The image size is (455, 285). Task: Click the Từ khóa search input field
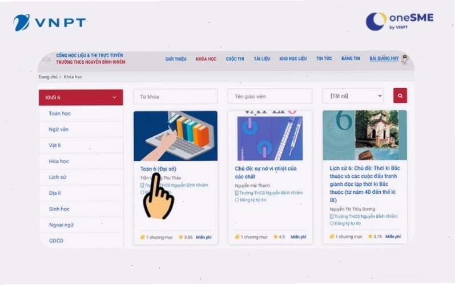coord(175,96)
